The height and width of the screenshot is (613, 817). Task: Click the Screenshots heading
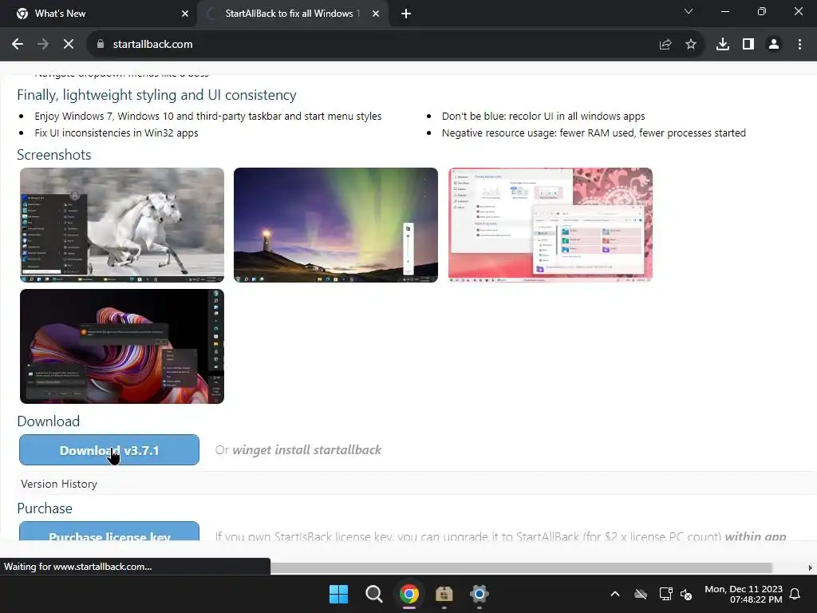[53, 155]
